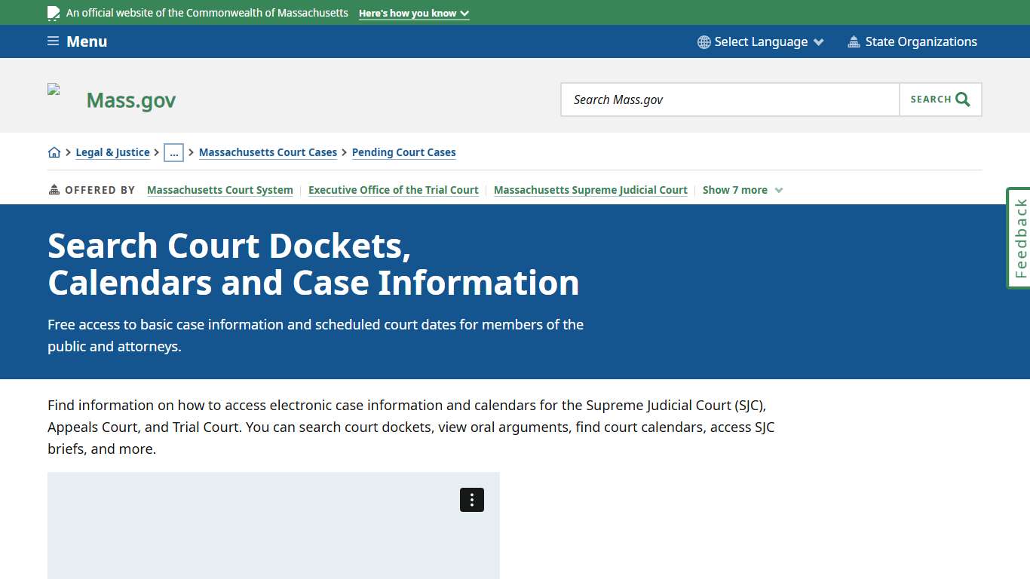Click the Massachusetts Court System link
This screenshot has height=579, width=1030.
(219, 189)
